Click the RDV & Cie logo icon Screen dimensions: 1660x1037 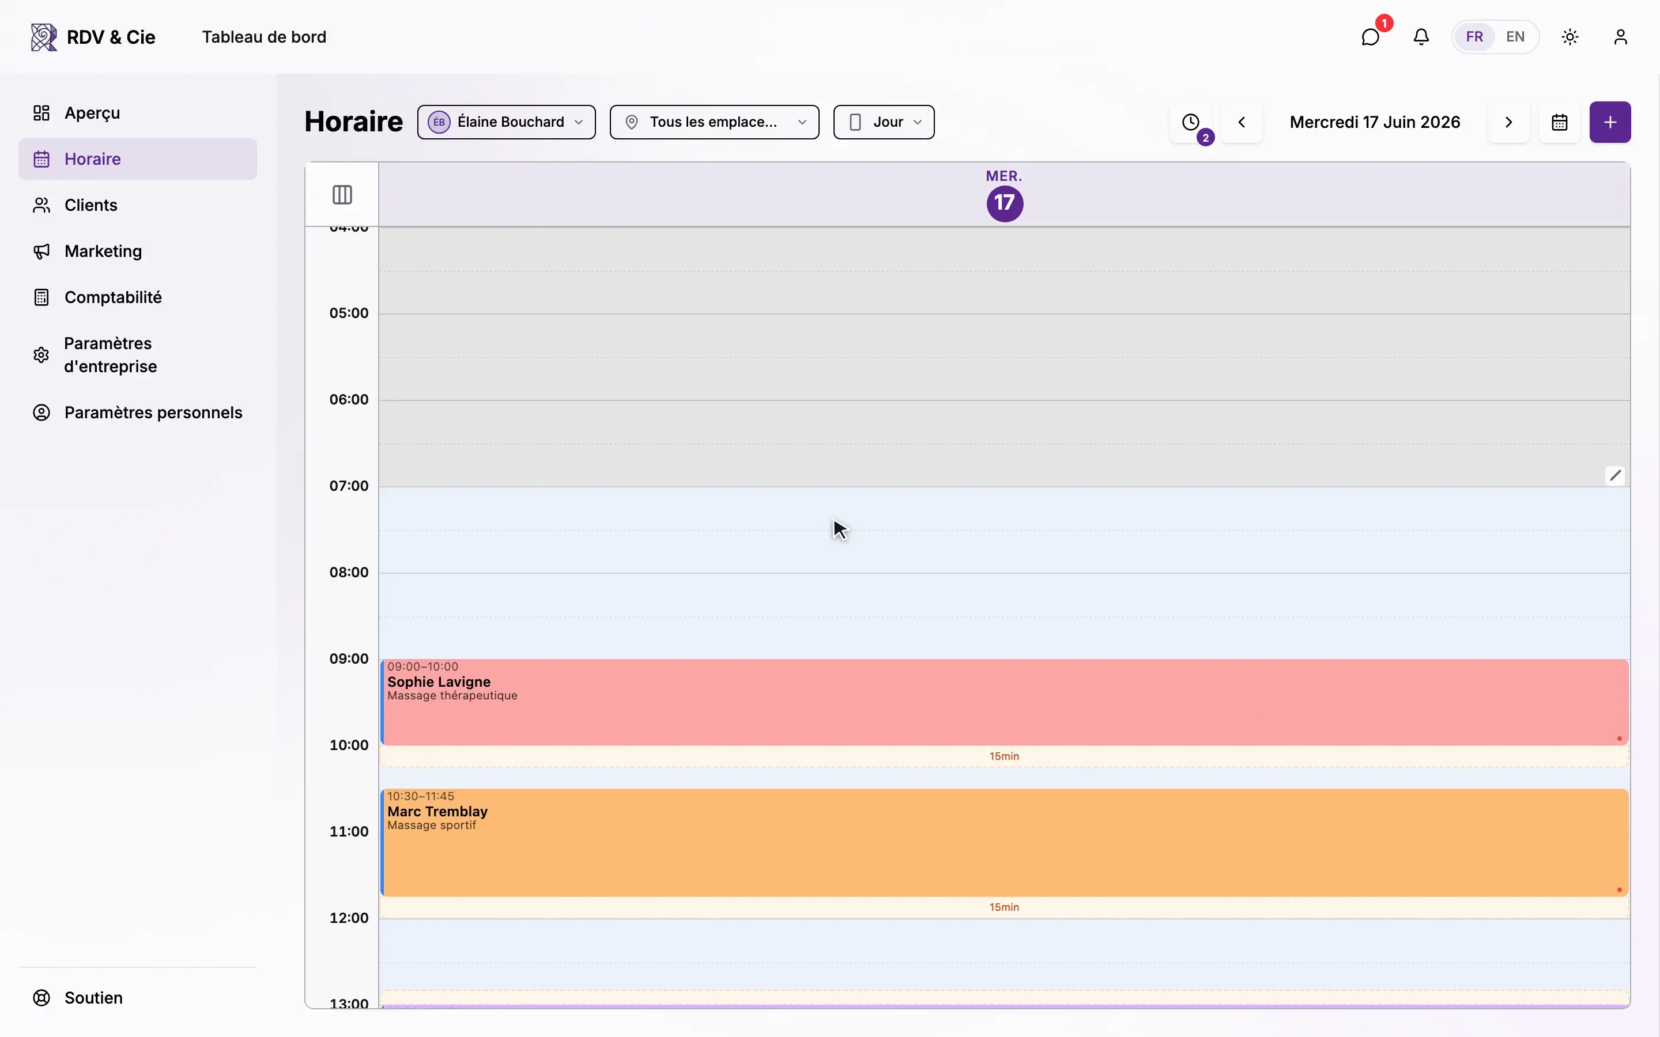44,37
